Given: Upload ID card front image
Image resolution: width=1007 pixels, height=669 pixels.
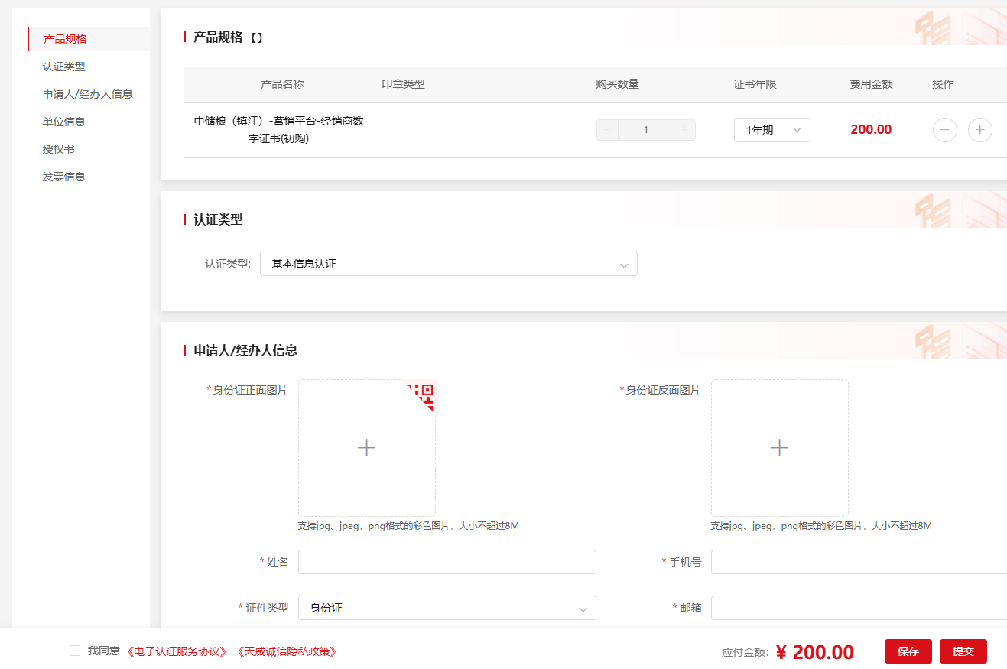Looking at the screenshot, I should 366,448.
